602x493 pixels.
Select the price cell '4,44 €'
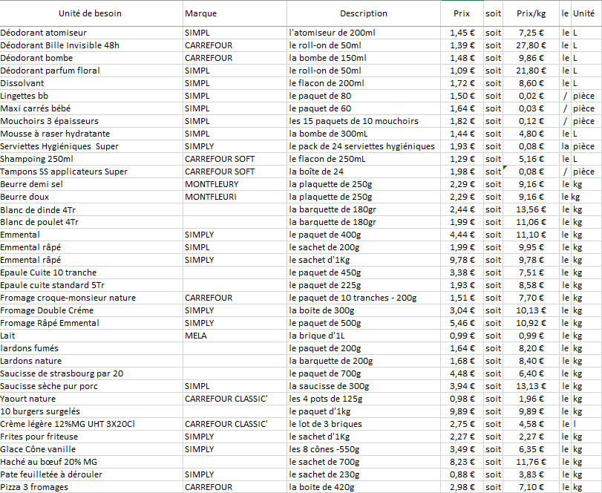click(462, 235)
